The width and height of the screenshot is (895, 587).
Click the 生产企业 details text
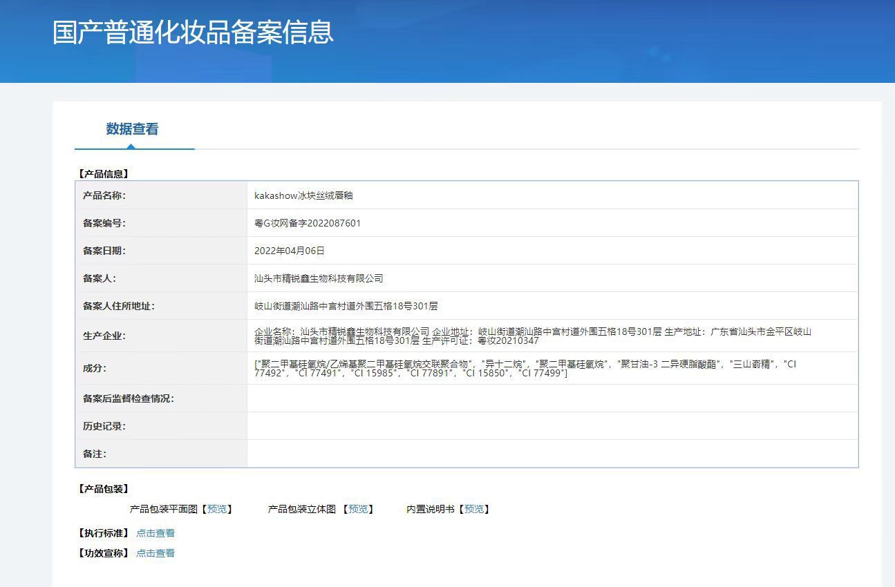coord(533,336)
